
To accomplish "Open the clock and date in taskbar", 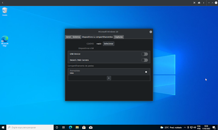I will 206,127.
